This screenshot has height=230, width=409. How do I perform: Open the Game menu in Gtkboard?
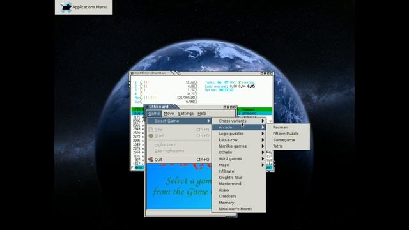154,114
